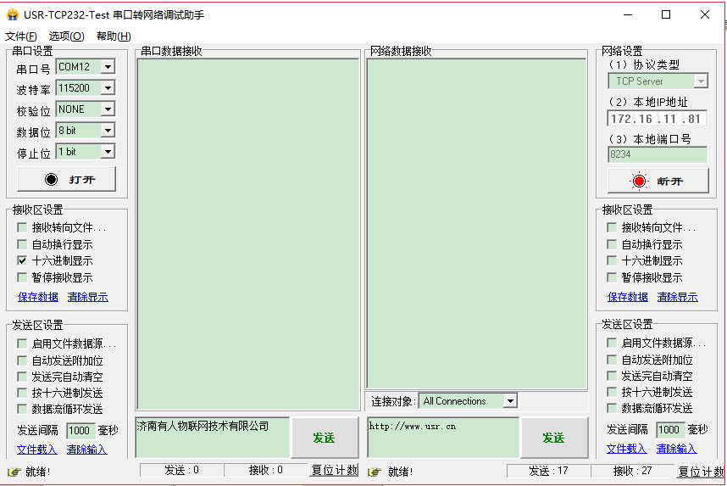The width and height of the screenshot is (727, 486).
Task: Click the network-side 保存数据 save data link
Action: [628, 297]
